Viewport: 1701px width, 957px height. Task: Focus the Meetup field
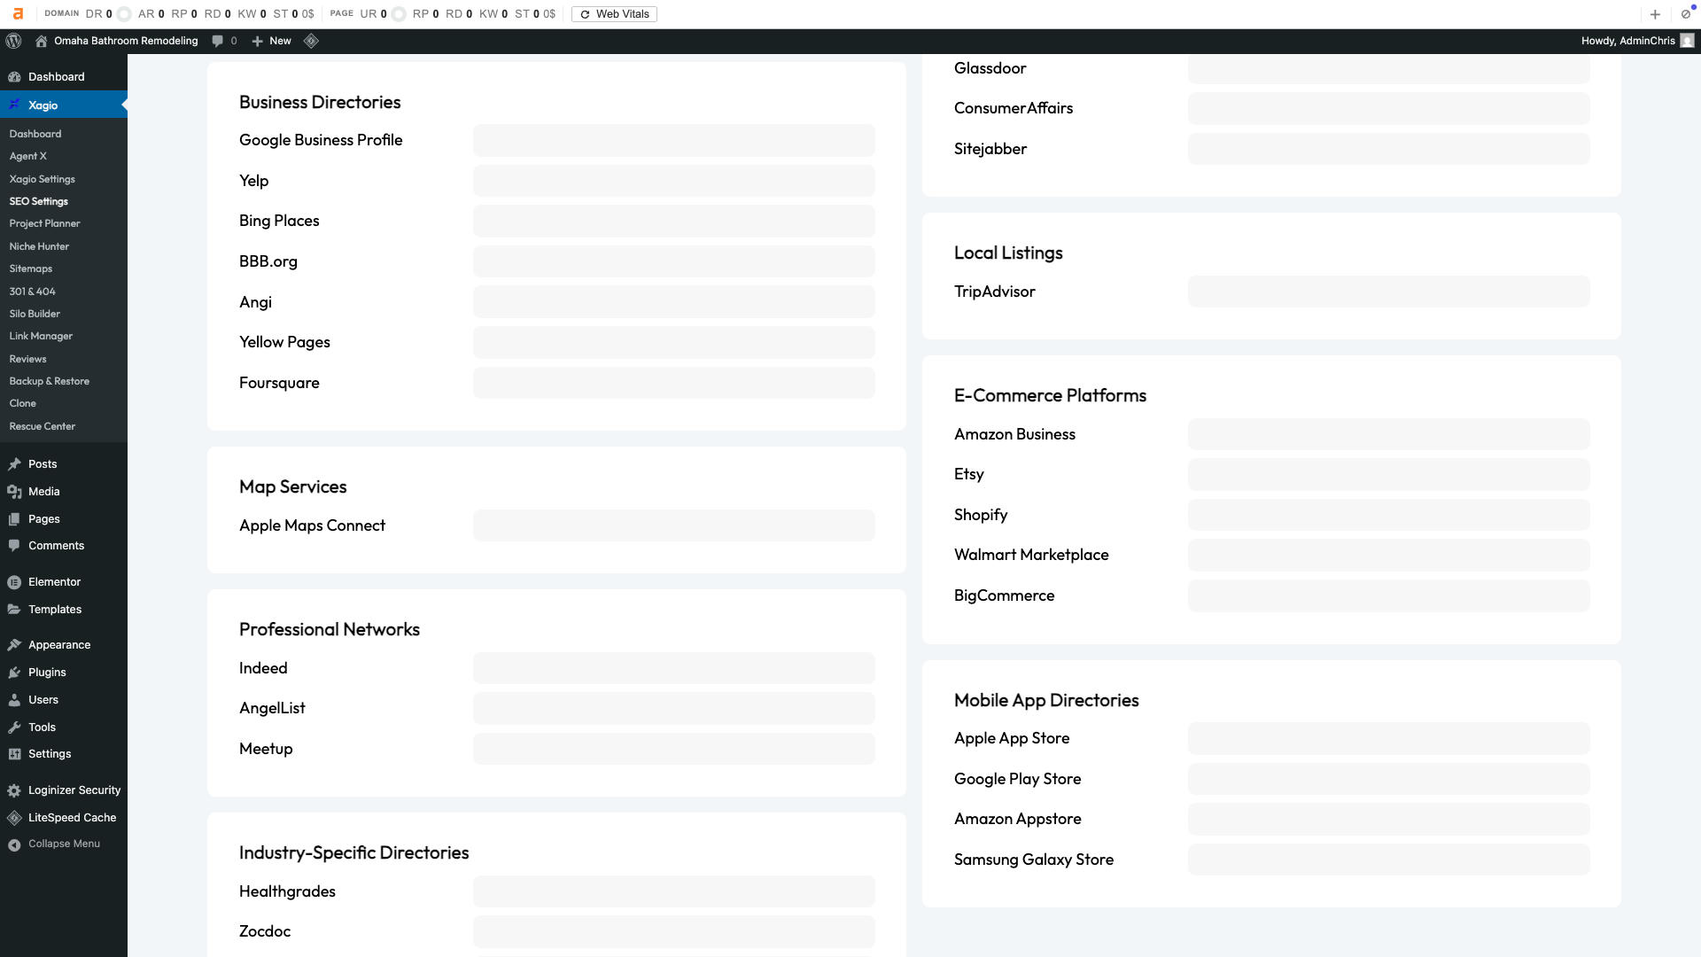(x=673, y=749)
